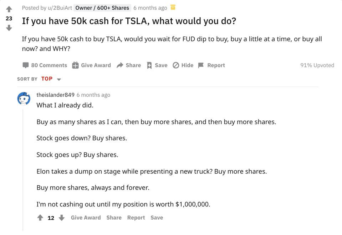Image resolution: width=342 pixels, height=235 pixels.
Task: Give Award to the post
Action: (92, 65)
